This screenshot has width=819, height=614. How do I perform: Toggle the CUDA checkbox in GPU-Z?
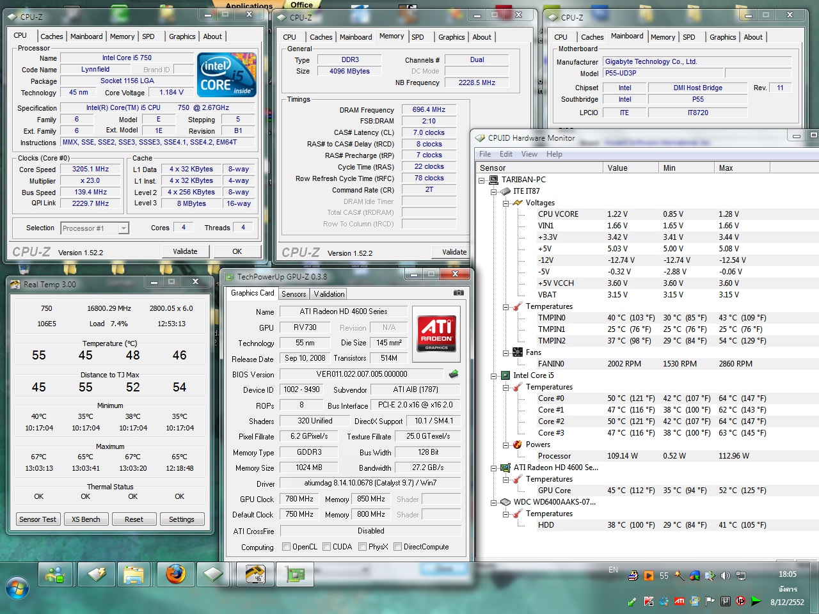point(327,547)
